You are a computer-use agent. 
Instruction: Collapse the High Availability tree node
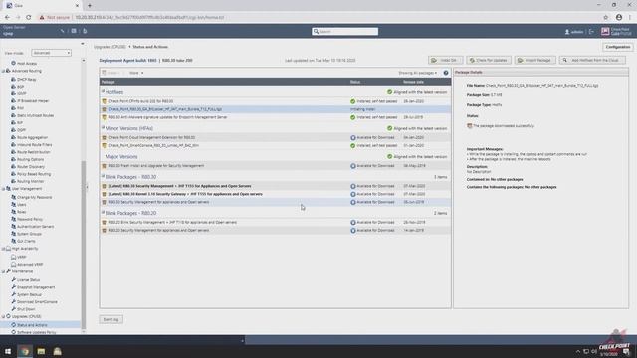click(x=3, y=249)
